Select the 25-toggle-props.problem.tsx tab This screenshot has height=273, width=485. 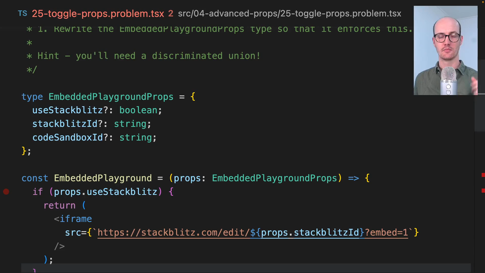point(98,14)
